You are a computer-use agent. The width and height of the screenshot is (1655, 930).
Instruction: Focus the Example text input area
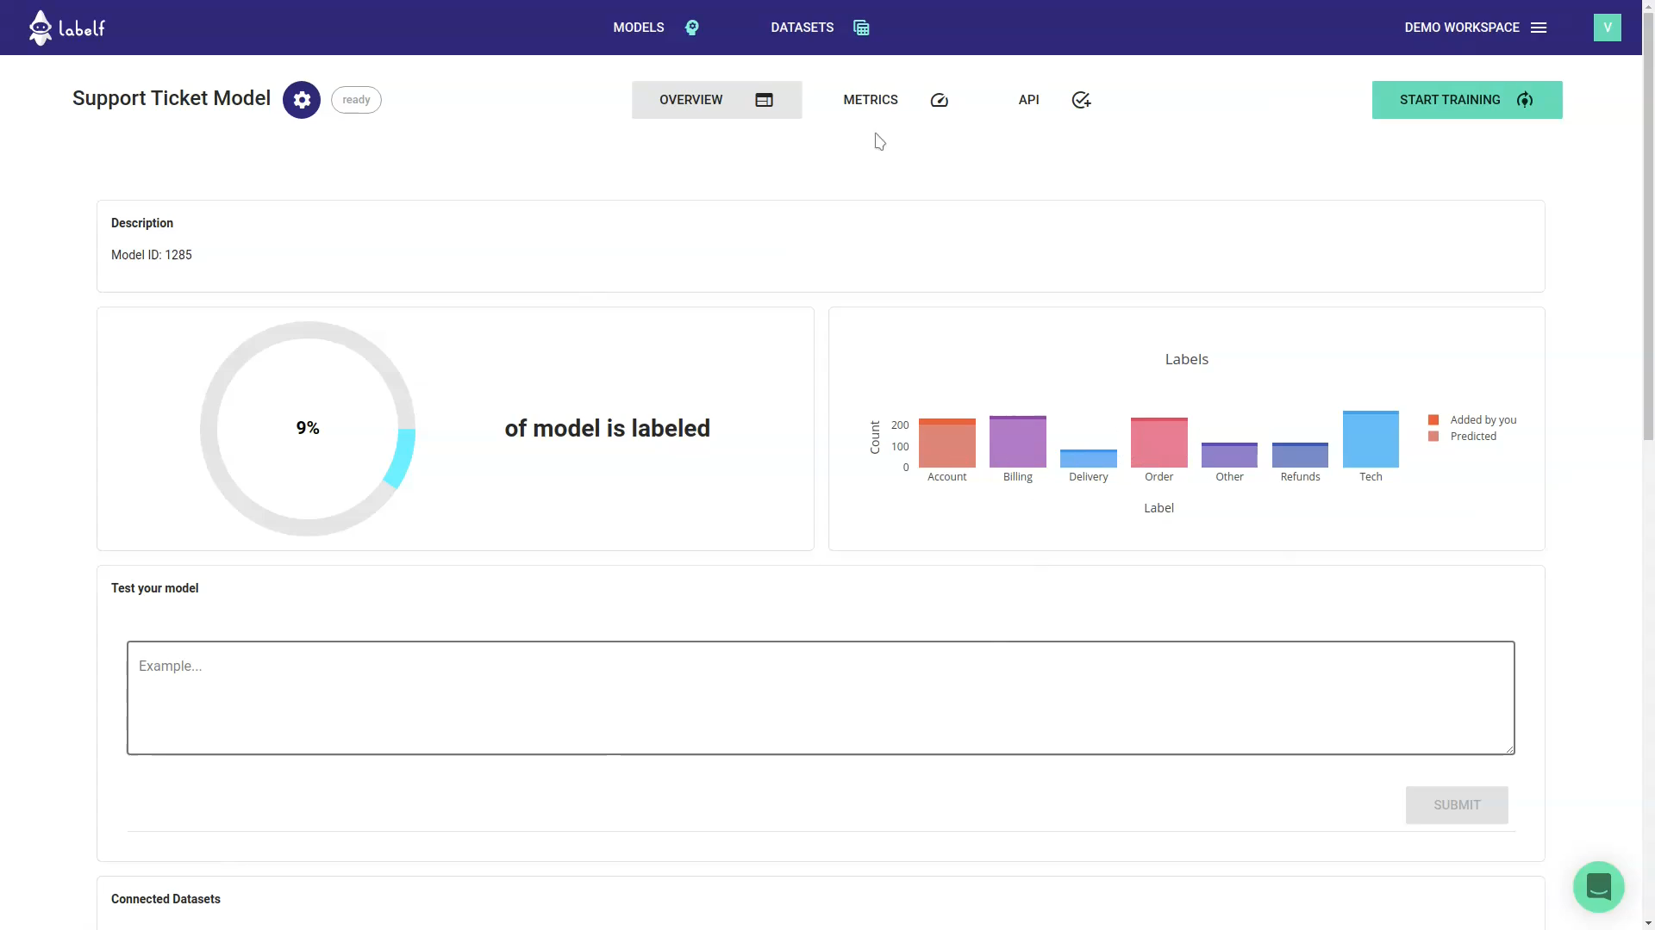820,697
